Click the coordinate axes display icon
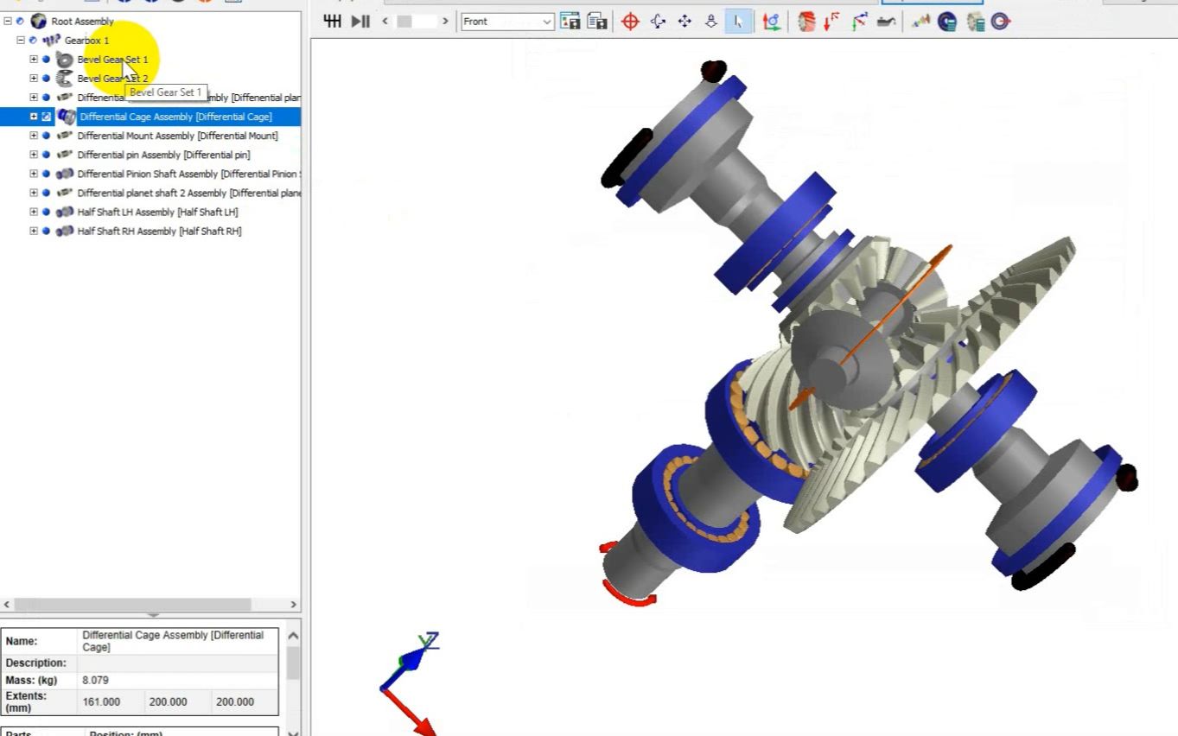 (x=772, y=22)
